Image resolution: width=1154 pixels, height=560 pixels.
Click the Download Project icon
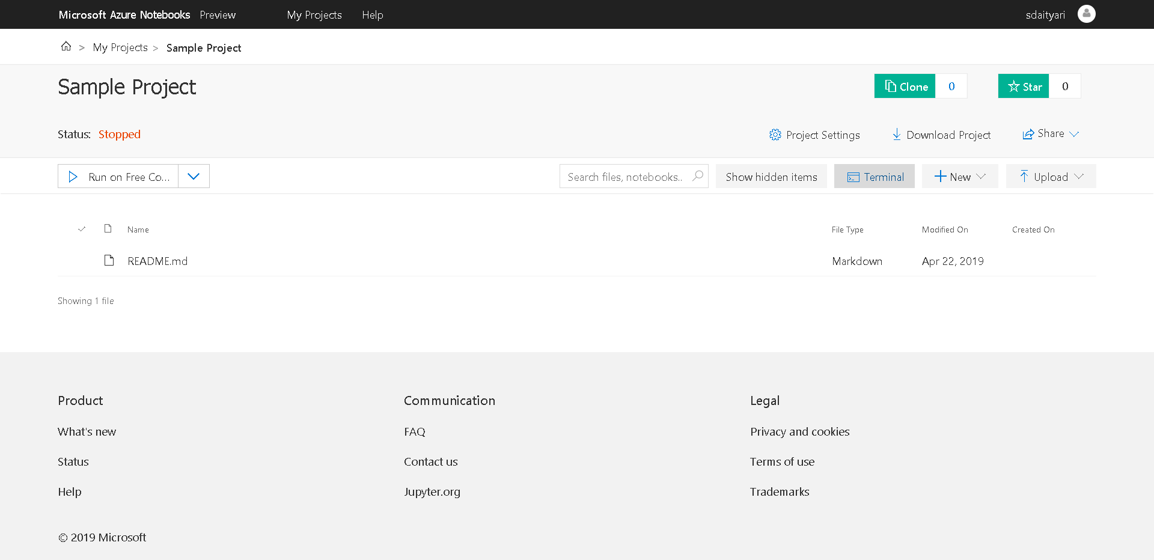pyautogui.click(x=897, y=135)
